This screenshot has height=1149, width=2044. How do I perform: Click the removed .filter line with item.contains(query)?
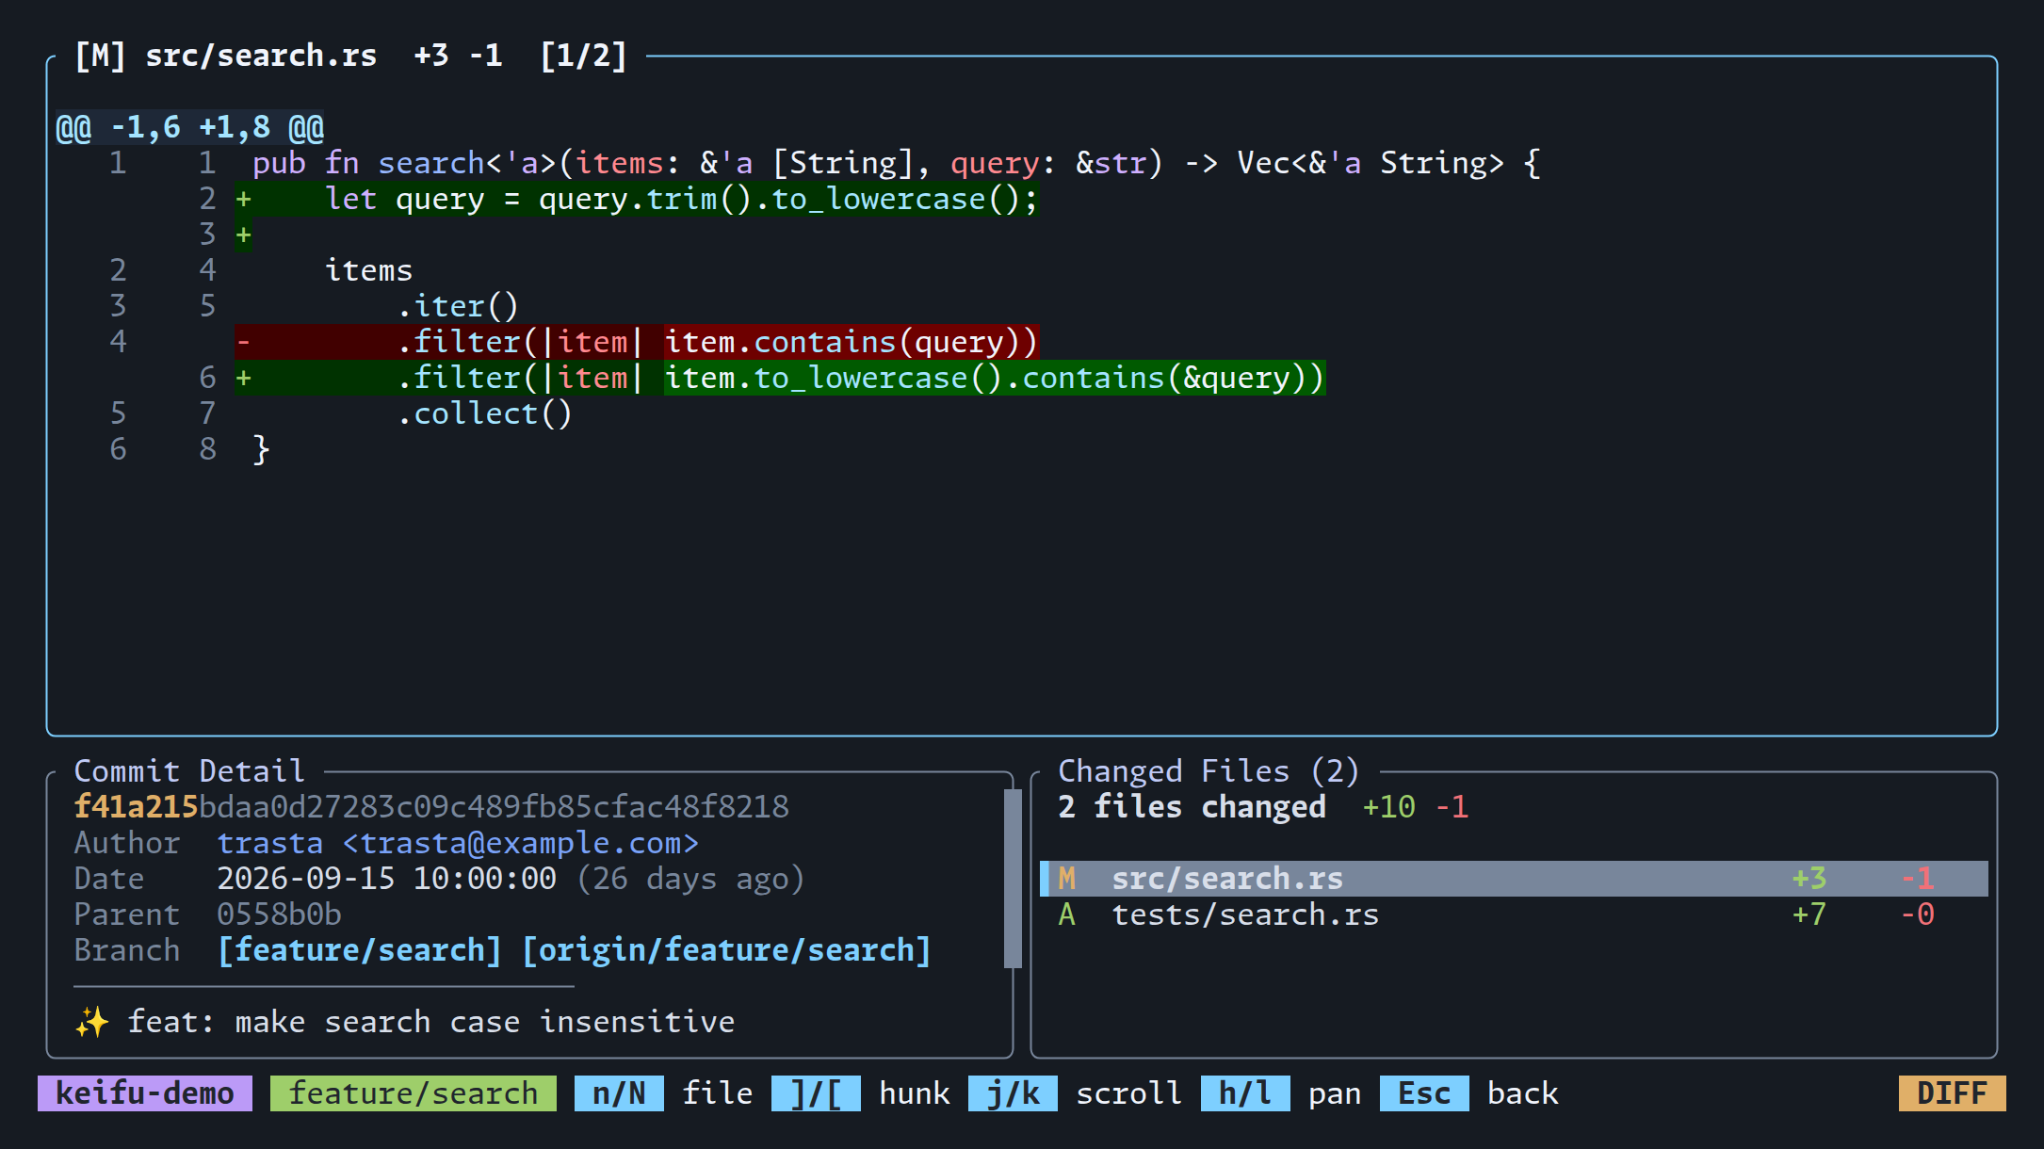point(637,342)
